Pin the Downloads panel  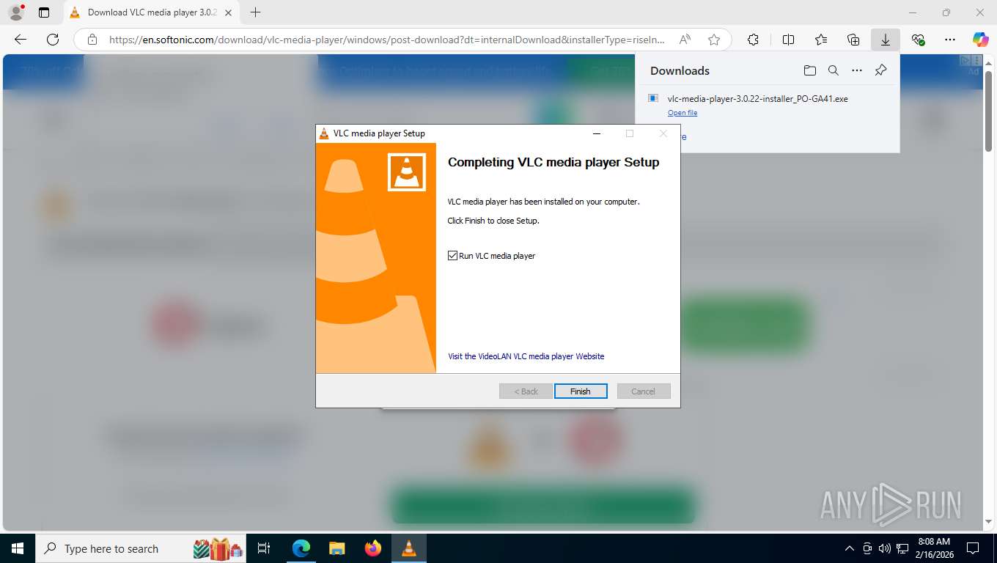[880, 70]
